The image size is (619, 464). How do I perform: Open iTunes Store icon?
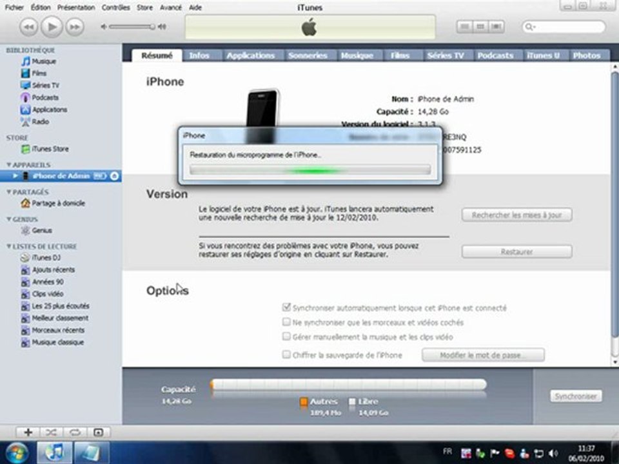pos(26,149)
